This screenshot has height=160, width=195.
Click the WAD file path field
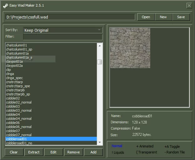(70, 17)
